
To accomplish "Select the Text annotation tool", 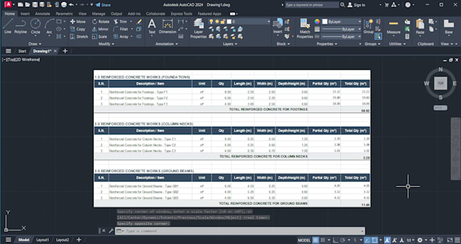I will pos(152,26).
